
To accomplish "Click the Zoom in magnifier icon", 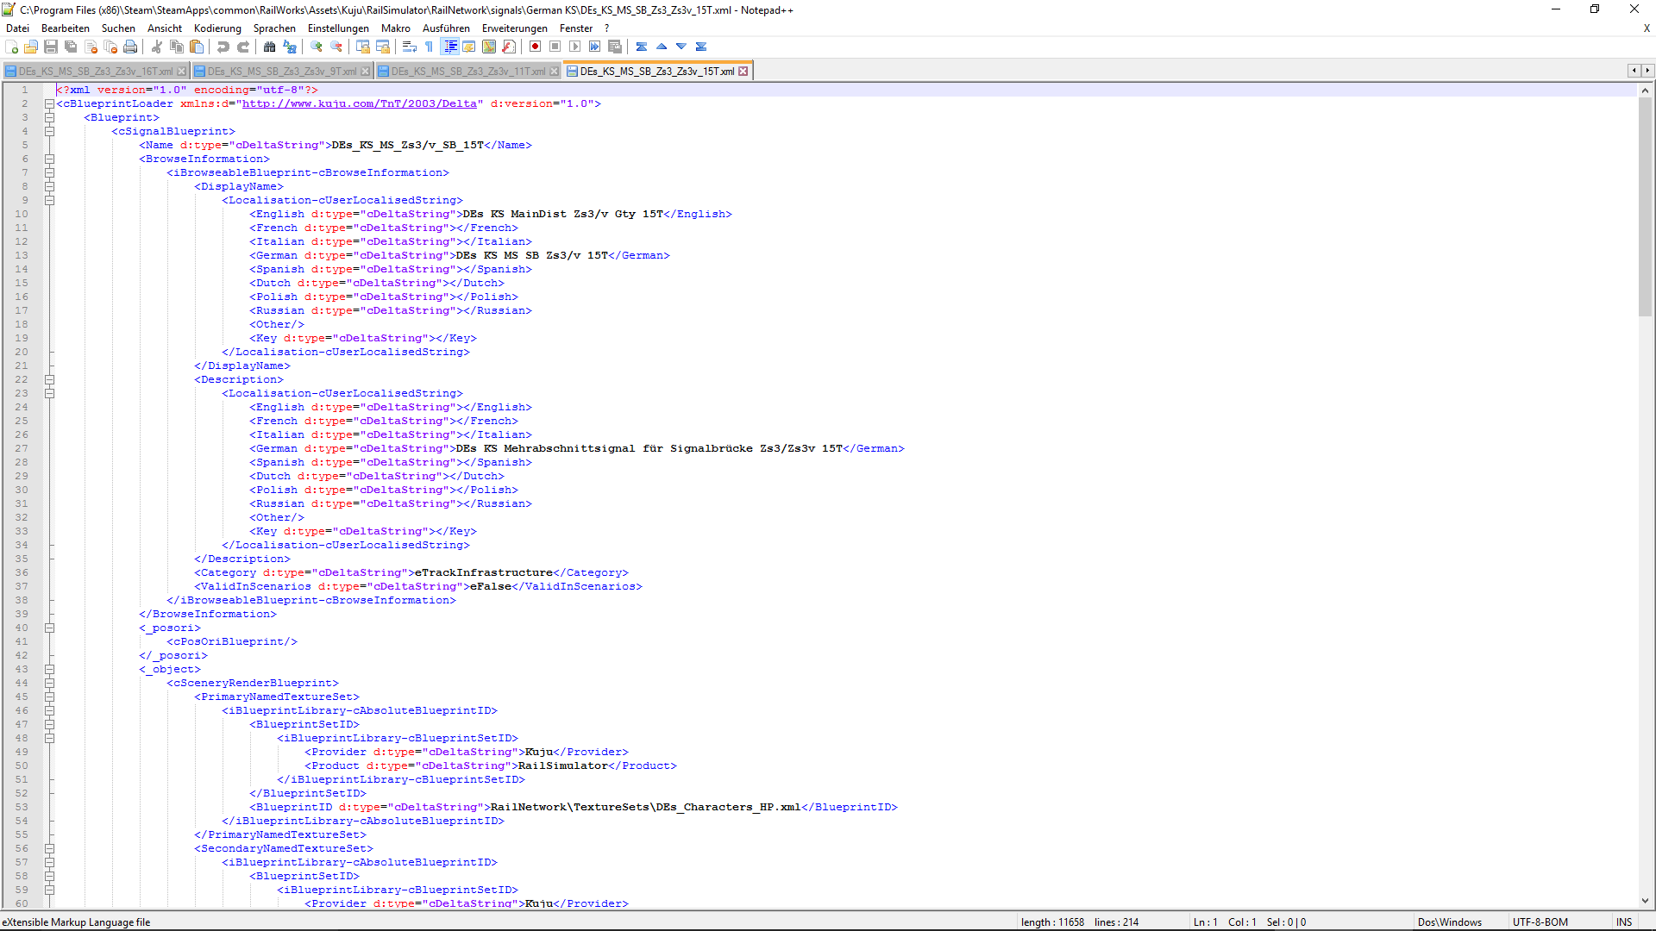I will click(317, 47).
